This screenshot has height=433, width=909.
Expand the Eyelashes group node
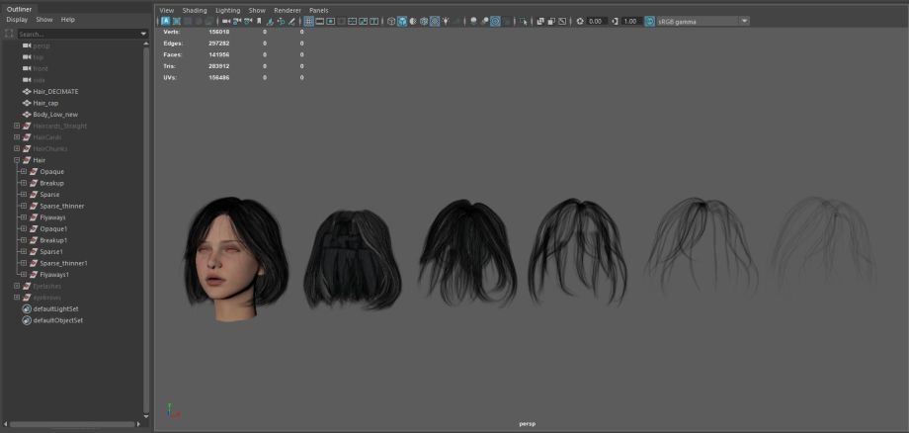click(x=17, y=286)
